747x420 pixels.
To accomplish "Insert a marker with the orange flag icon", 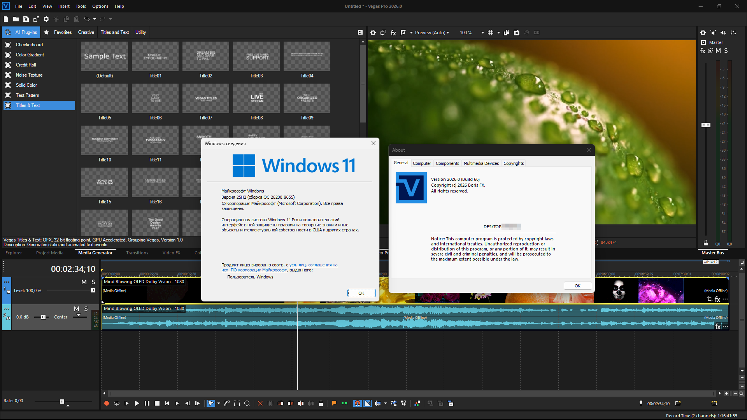I will coord(334,404).
